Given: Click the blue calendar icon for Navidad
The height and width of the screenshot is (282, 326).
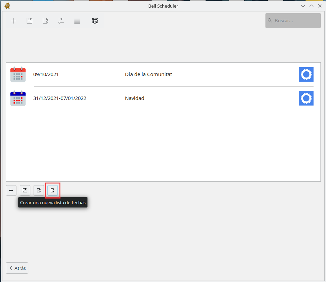Looking at the screenshot, I should (x=18, y=98).
